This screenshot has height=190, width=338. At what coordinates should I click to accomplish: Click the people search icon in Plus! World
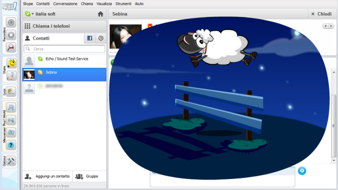(x=11, y=107)
